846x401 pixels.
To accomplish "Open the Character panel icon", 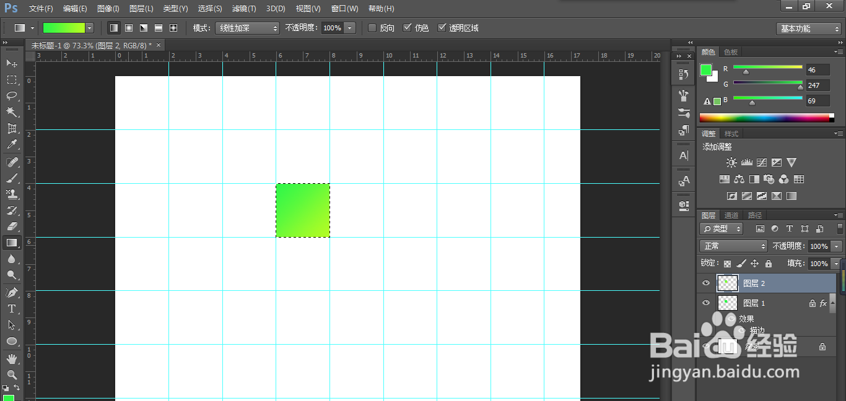I will (684, 155).
